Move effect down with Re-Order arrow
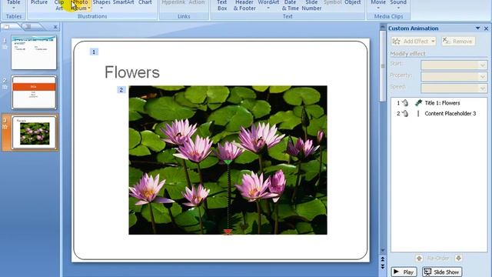Screen dimensions: 492x277 pyautogui.click(x=458, y=259)
